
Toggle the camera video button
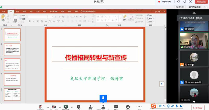pyautogui.click(x=54, y=107)
